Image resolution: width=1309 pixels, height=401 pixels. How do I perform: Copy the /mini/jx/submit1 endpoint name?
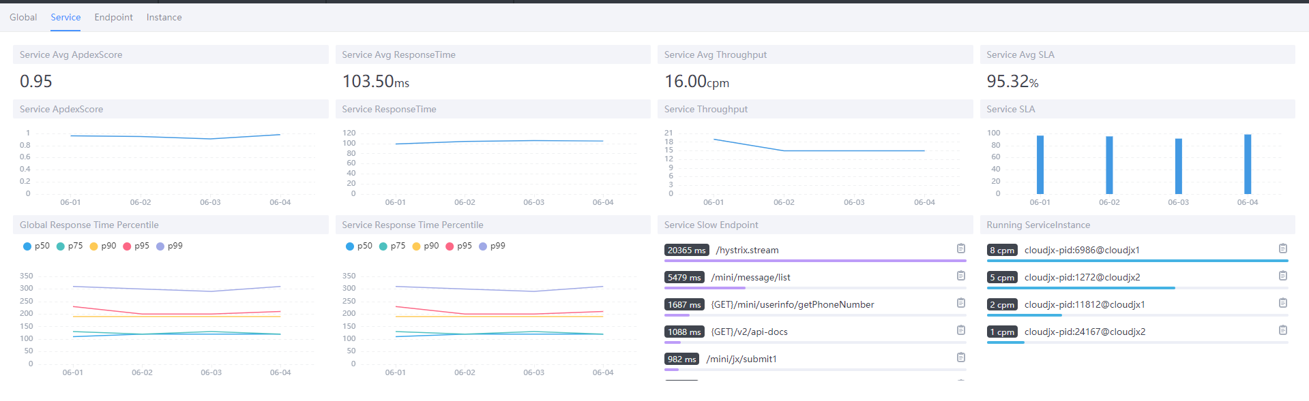tap(960, 357)
